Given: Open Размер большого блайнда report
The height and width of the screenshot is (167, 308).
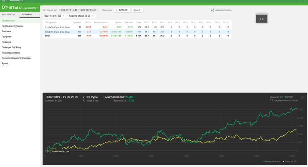Looking at the screenshot, I should point(16,58).
